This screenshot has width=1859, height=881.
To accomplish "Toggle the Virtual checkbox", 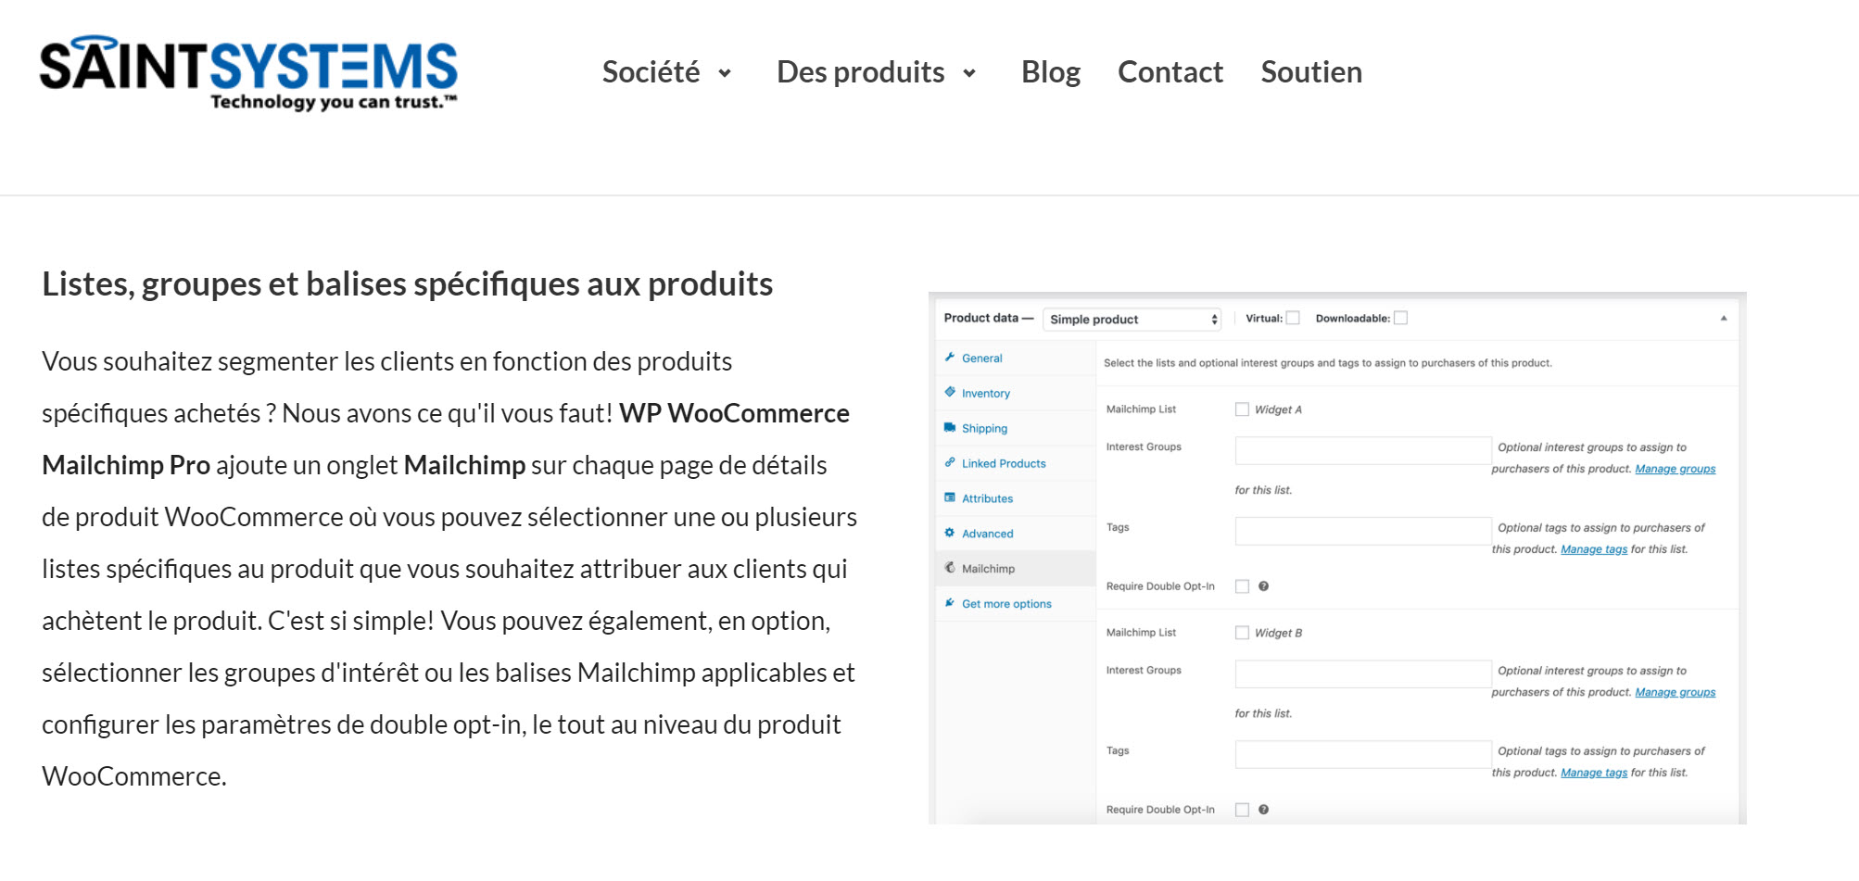I will click(x=1293, y=318).
